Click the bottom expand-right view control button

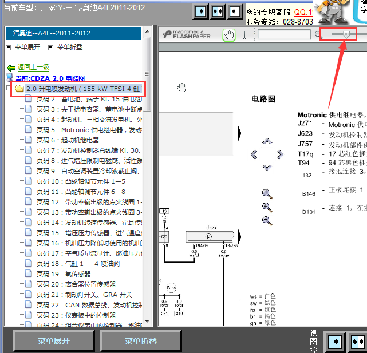[335, 342]
